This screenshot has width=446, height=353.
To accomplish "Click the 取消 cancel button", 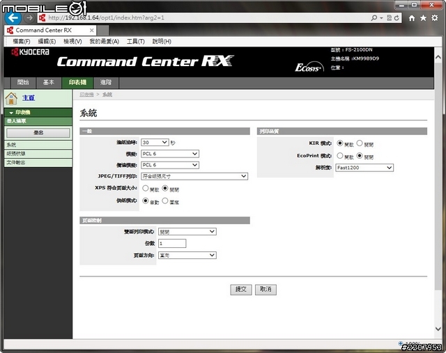I will tap(266, 290).
